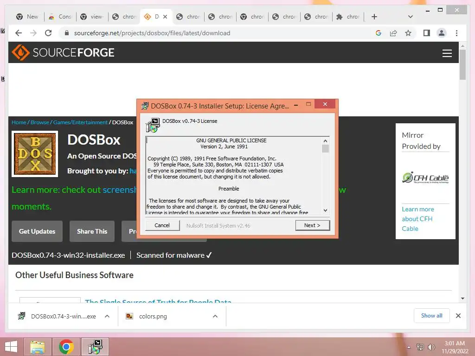Click the Share This button
Image resolution: width=475 pixels, height=356 pixels.
point(92,231)
